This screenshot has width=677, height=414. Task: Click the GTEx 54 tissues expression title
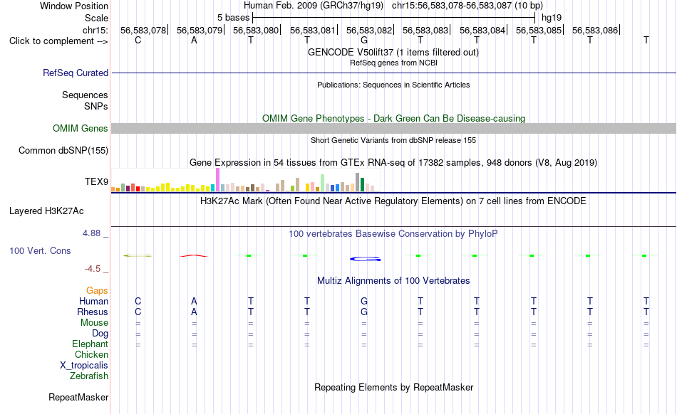click(x=393, y=163)
